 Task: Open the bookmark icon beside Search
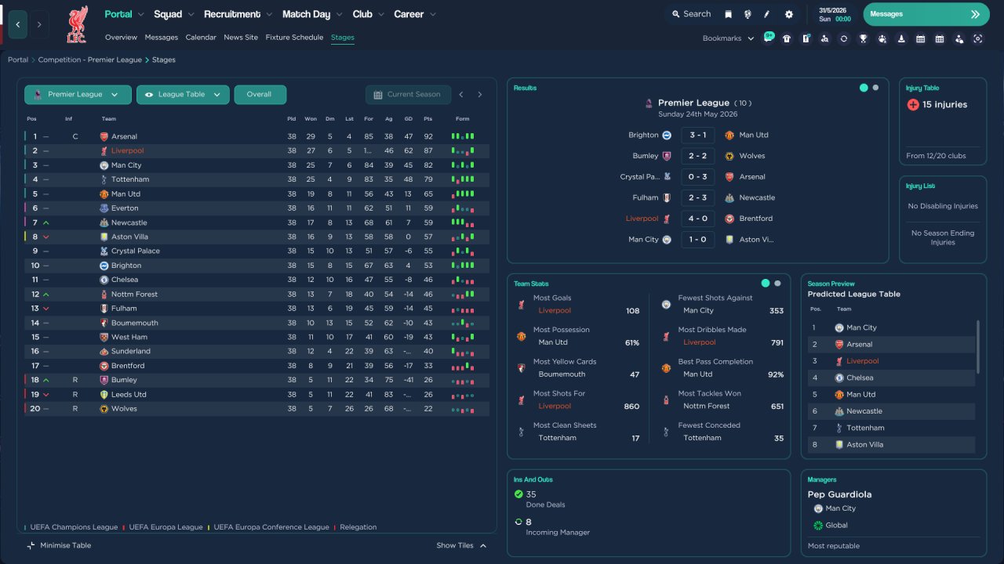[x=728, y=14]
